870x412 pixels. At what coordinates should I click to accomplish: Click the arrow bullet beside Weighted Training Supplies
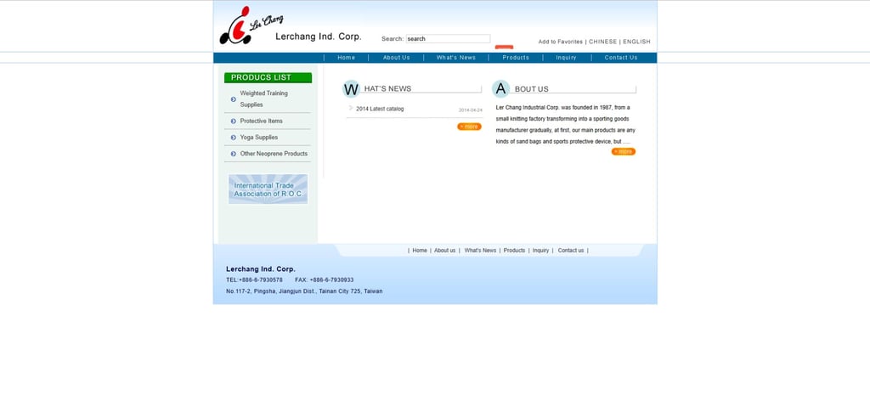pyautogui.click(x=233, y=99)
